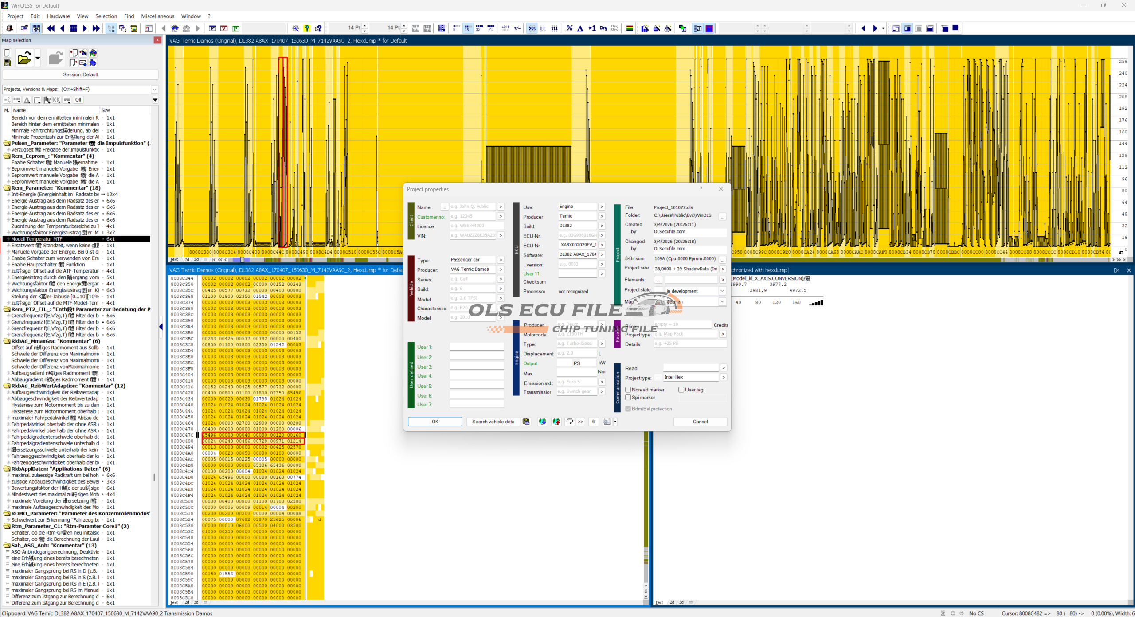
Task: Select the 16-bit data width toolbar icon
Action: [x=467, y=28]
